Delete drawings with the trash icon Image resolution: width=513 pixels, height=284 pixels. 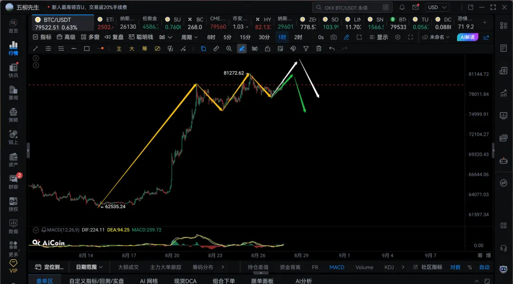pos(319,49)
